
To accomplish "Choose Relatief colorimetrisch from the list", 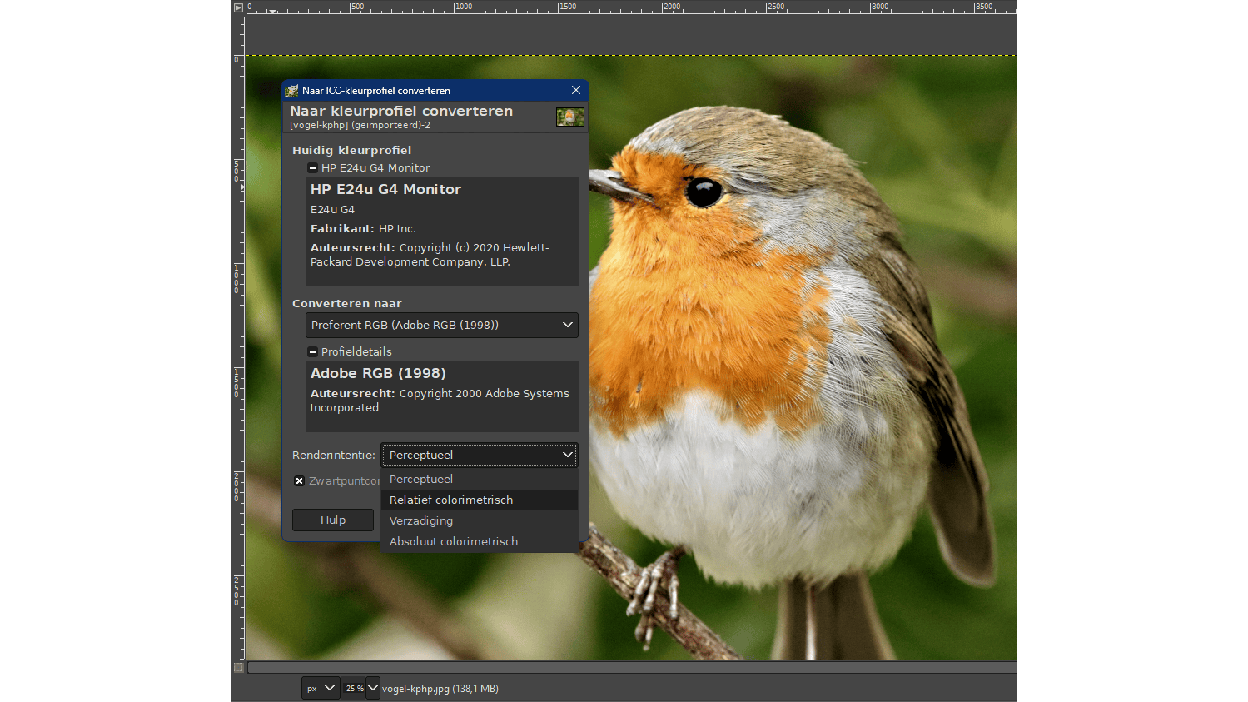I will click(451, 500).
